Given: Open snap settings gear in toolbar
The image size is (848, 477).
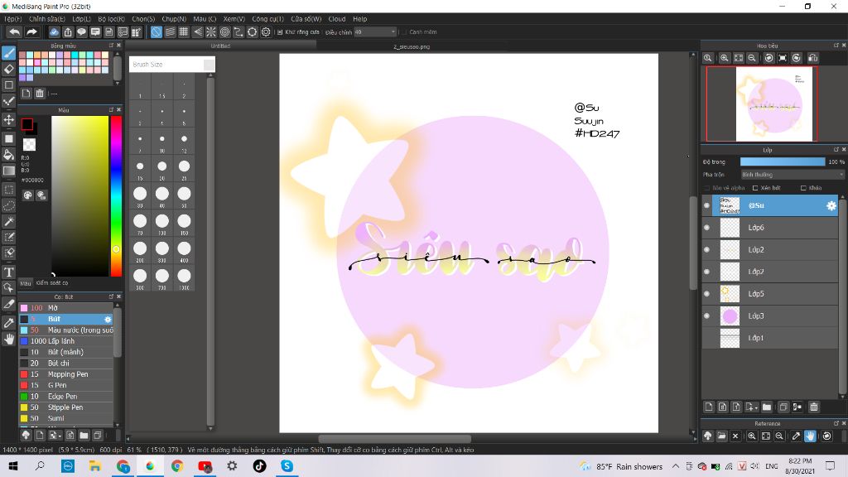Looking at the screenshot, I should pos(266,32).
